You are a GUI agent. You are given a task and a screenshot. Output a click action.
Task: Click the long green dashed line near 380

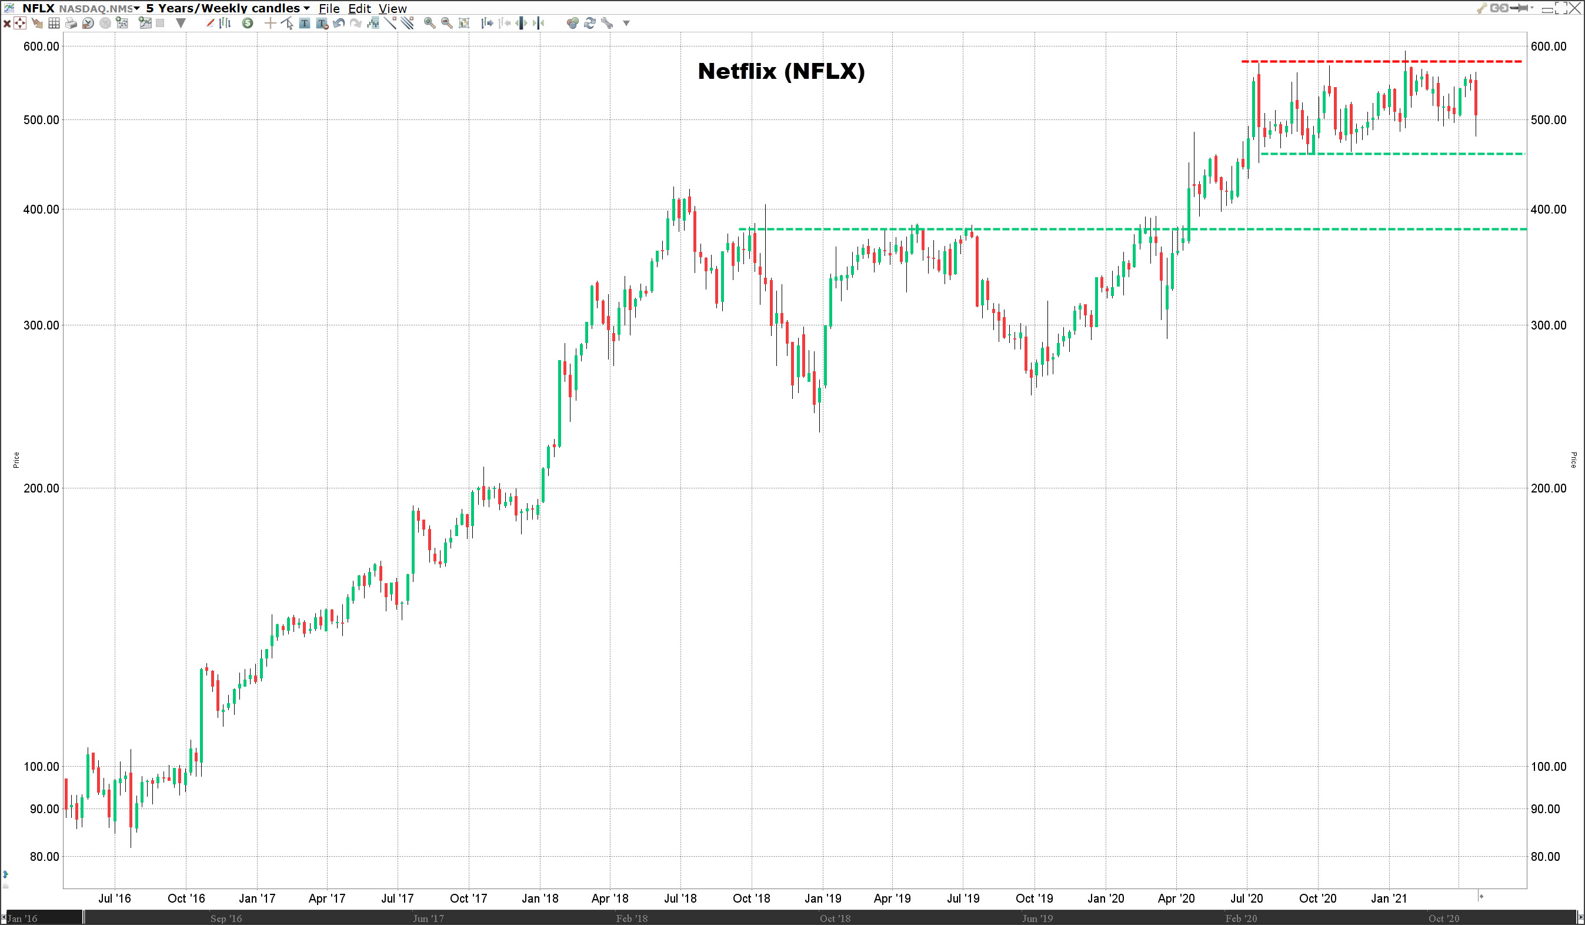(1132, 229)
